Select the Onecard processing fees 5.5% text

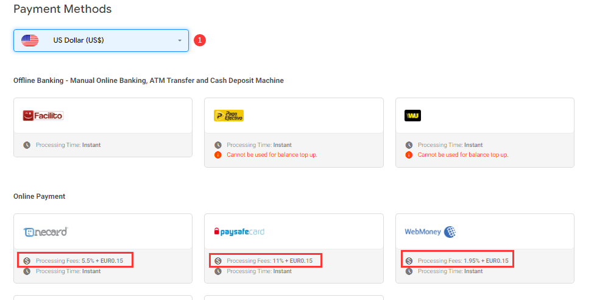pyautogui.click(x=80, y=260)
